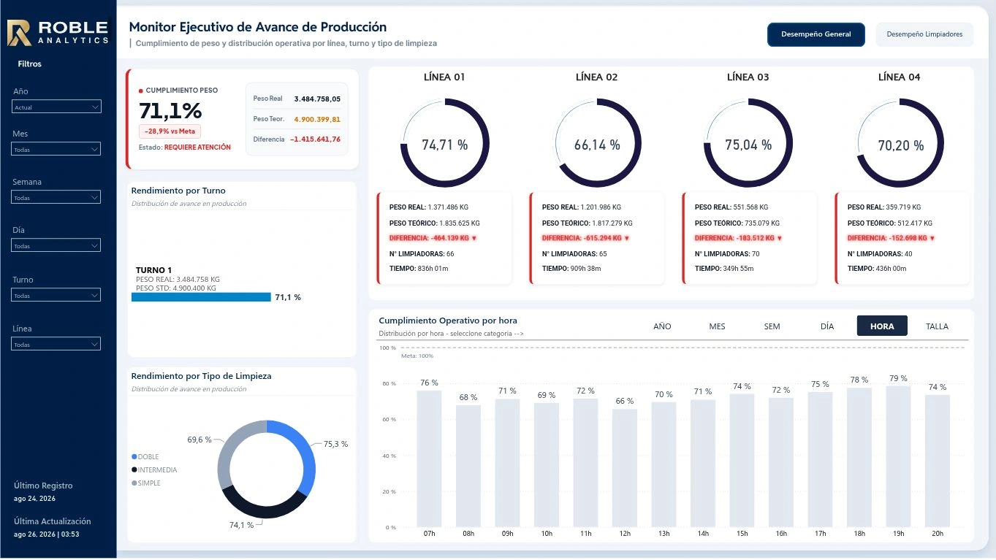Click the REQUIERE ATENCIÓN status text
Screen dimensions: 996x560
tap(197, 147)
